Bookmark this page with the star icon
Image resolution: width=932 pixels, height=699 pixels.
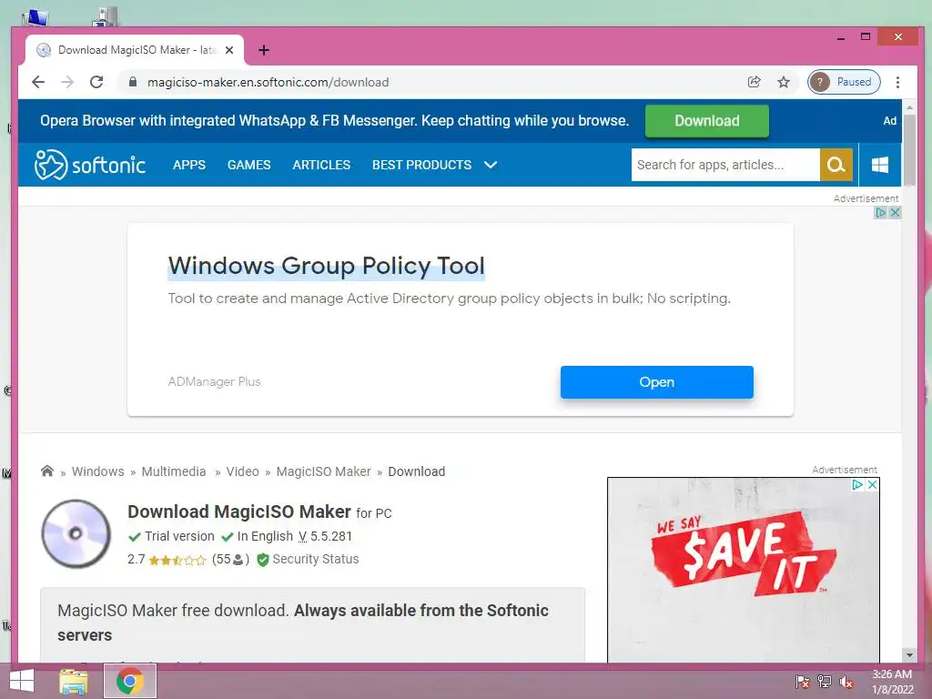click(x=784, y=82)
